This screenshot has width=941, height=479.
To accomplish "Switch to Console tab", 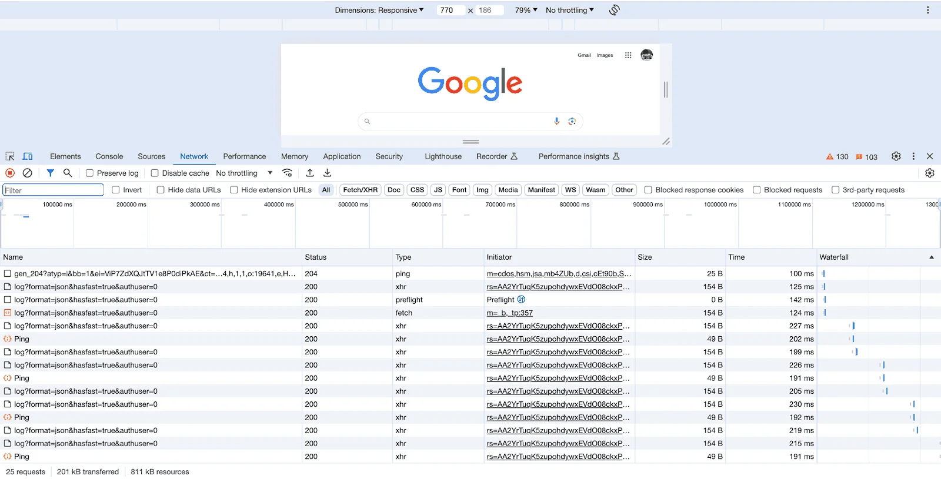I will tap(109, 156).
